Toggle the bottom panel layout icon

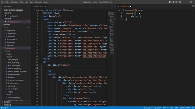point(173,2)
